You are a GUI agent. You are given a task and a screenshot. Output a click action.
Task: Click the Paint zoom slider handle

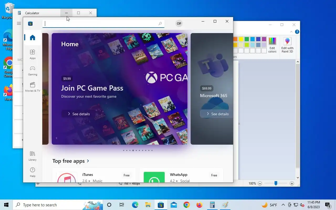pos(276,183)
